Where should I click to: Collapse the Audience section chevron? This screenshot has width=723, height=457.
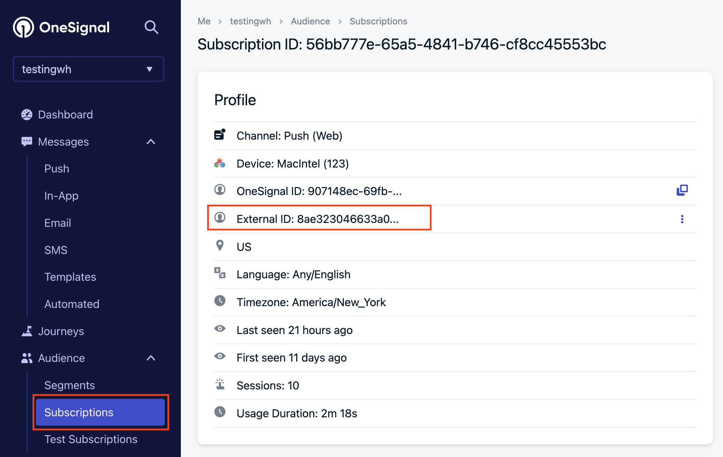click(151, 358)
